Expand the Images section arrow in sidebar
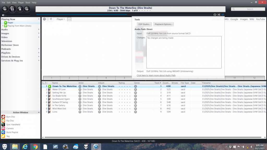The height and width of the screenshot is (150, 267). click(x=39, y=33)
